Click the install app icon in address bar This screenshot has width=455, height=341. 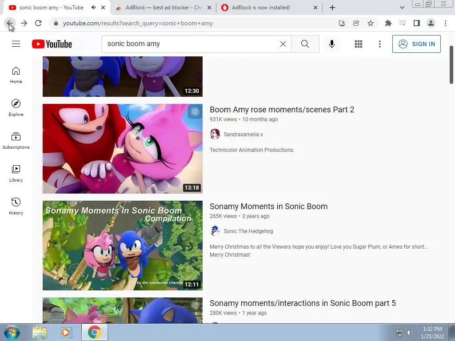(342, 23)
